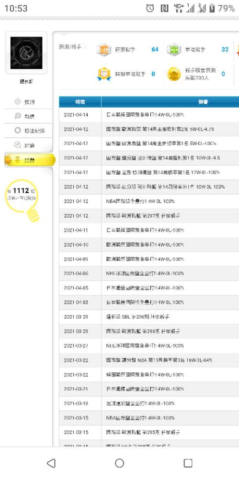Select the 歐洲職籃 第297期 莊家殺手 entry

pos(143,216)
